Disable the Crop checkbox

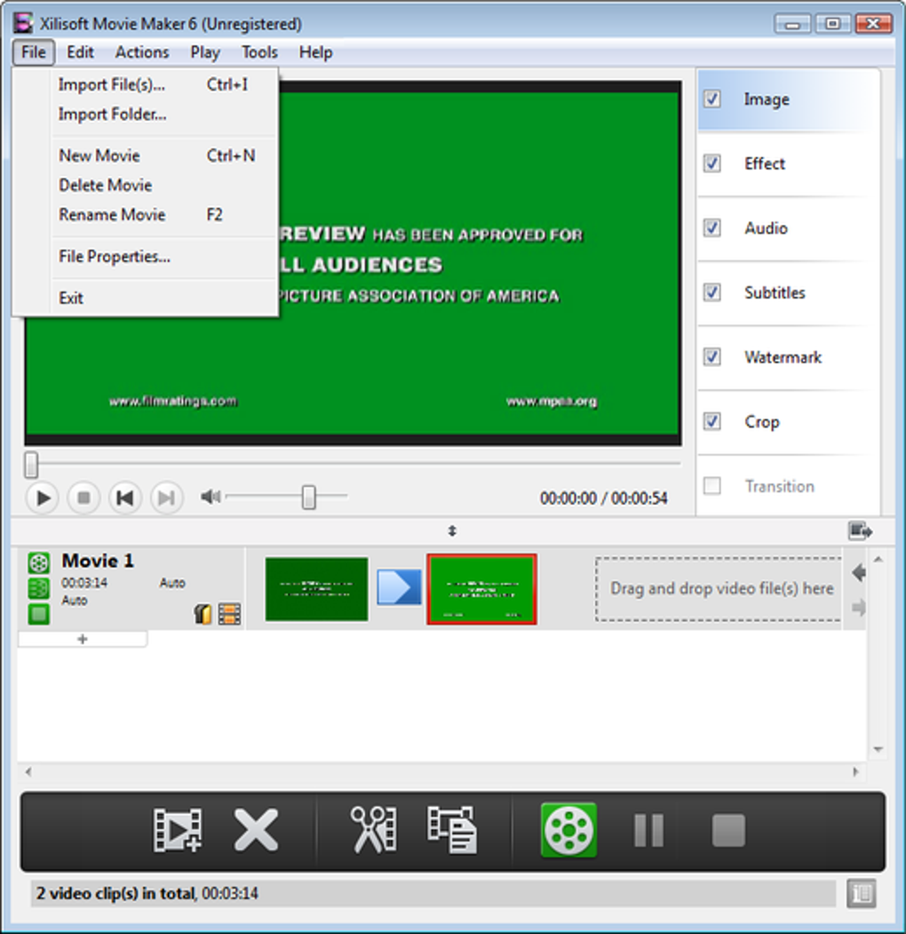tap(712, 421)
